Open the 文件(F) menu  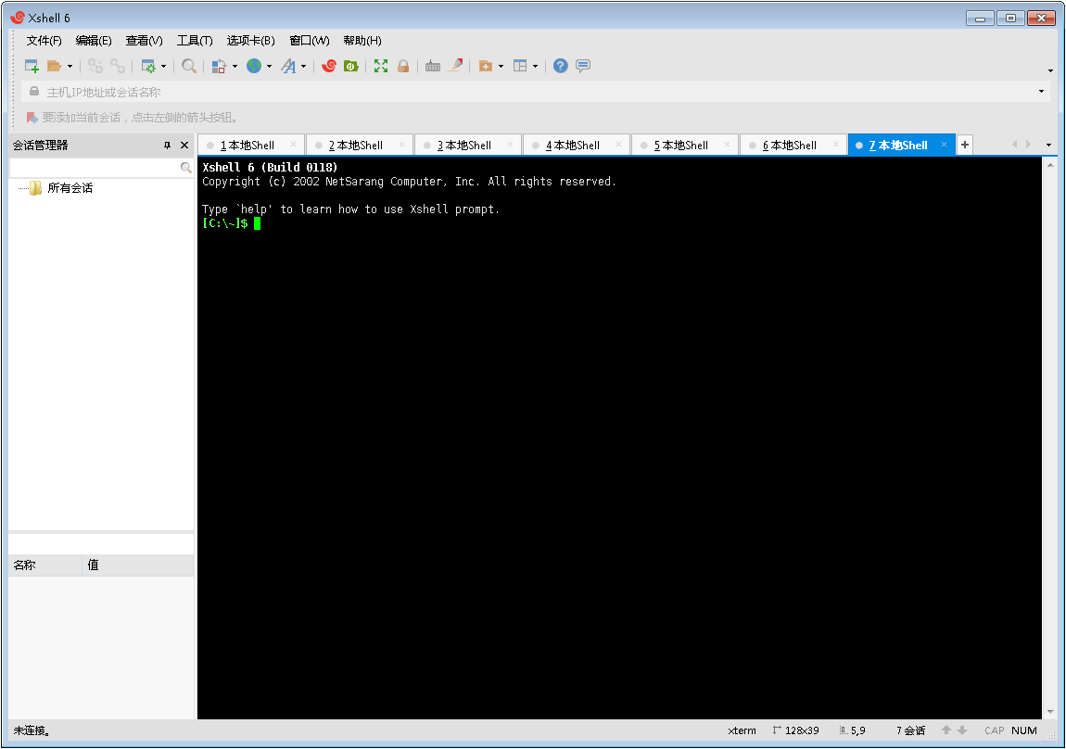[44, 41]
